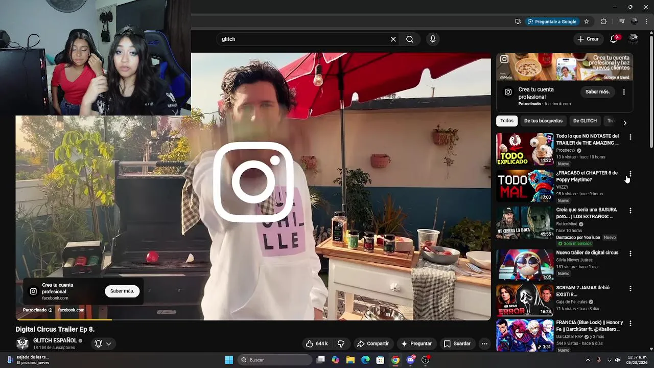This screenshot has width=654, height=368.
Task: Clear the search text with the X icon
Action: 393,39
